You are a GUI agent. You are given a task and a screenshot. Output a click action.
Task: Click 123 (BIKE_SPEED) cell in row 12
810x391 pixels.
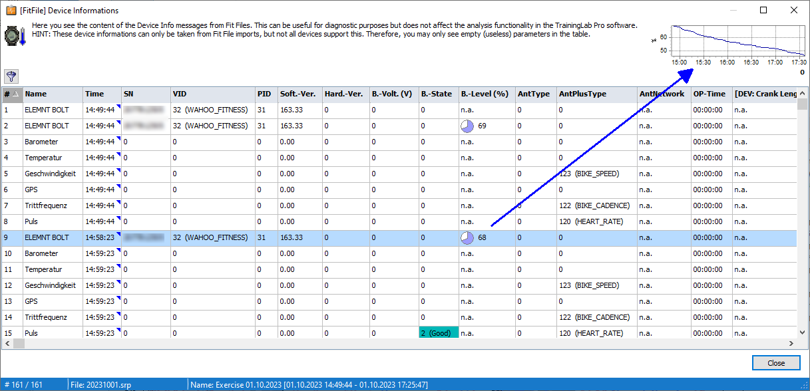pyautogui.click(x=597, y=285)
